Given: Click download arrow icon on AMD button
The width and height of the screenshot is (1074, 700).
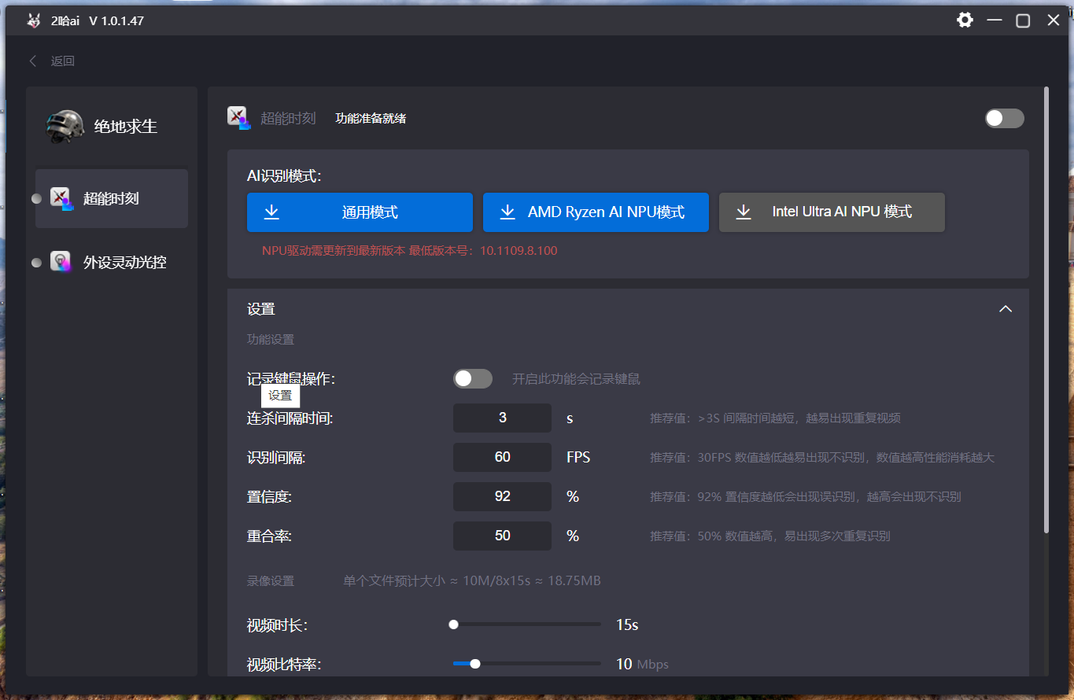Looking at the screenshot, I should pyautogui.click(x=507, y=212).
